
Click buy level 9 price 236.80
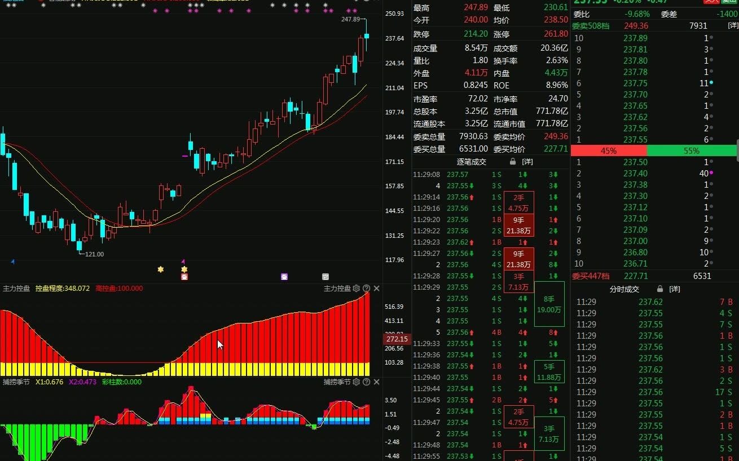point(635,252)
